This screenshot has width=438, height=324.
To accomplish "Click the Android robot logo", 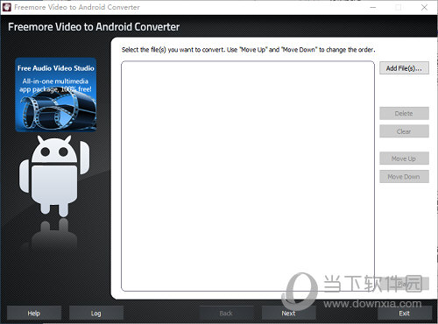I will [x=54, y=175].
